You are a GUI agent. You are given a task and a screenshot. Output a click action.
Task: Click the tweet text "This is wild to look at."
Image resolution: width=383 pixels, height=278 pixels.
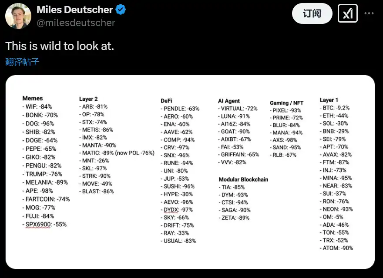[60, 46]
